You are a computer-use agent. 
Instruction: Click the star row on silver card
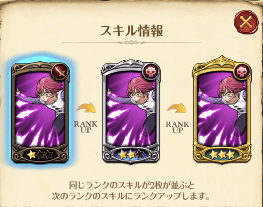pos(131,154)
